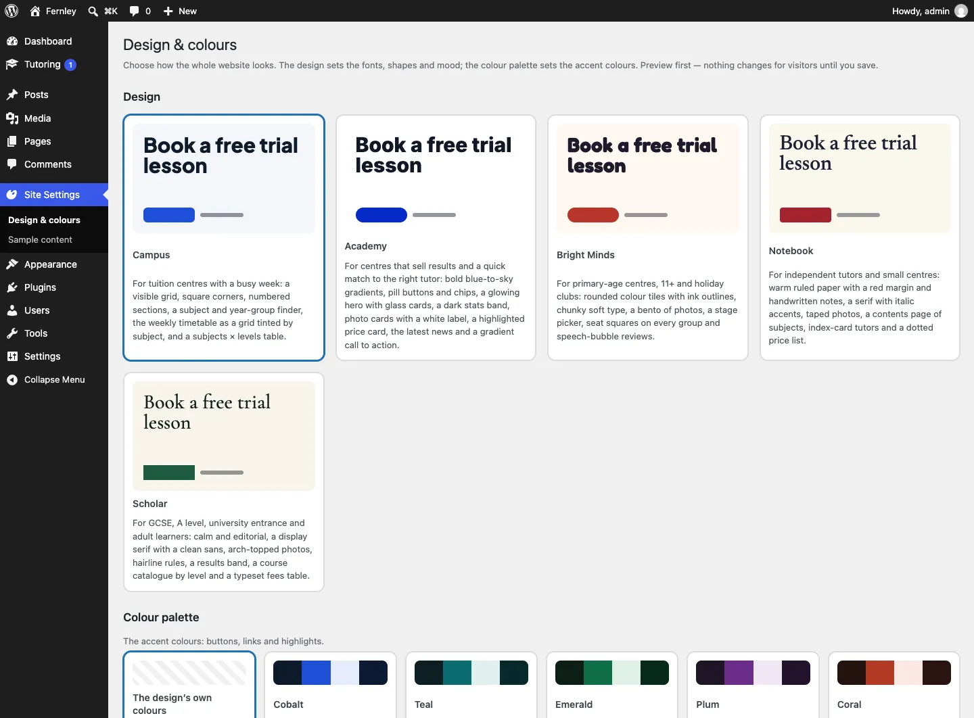This screenshot has width=974, height=718.
Task: Click the Collapse Menu arrow icon
Action: point(12,380)
